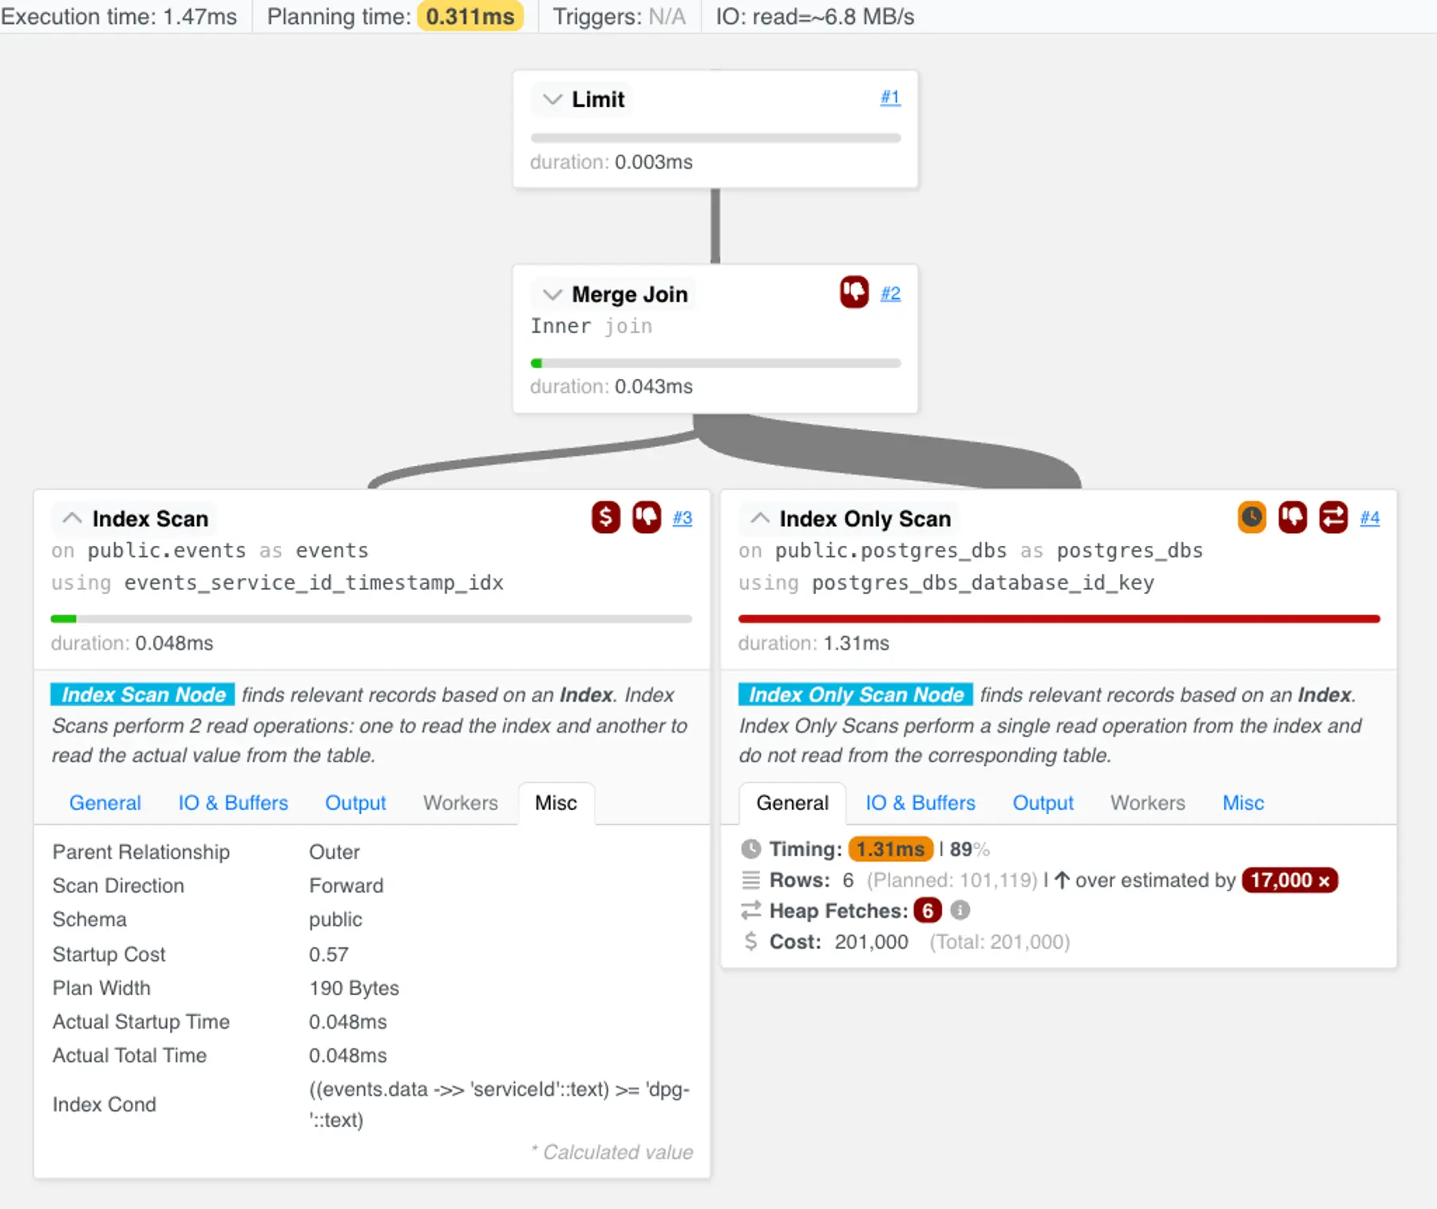Click the 17,000 x overestimation badge

(x=1289, y=880)
